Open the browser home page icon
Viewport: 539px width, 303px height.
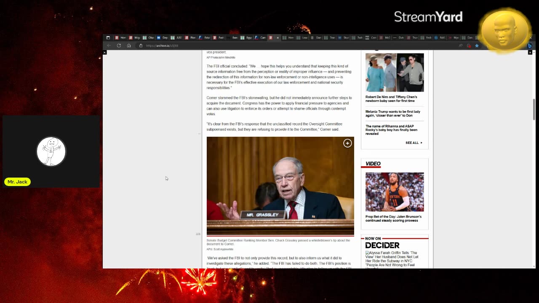pos(129,45)
